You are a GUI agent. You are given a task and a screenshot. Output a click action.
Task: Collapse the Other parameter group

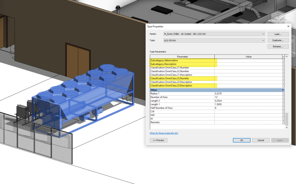point(283,90)
